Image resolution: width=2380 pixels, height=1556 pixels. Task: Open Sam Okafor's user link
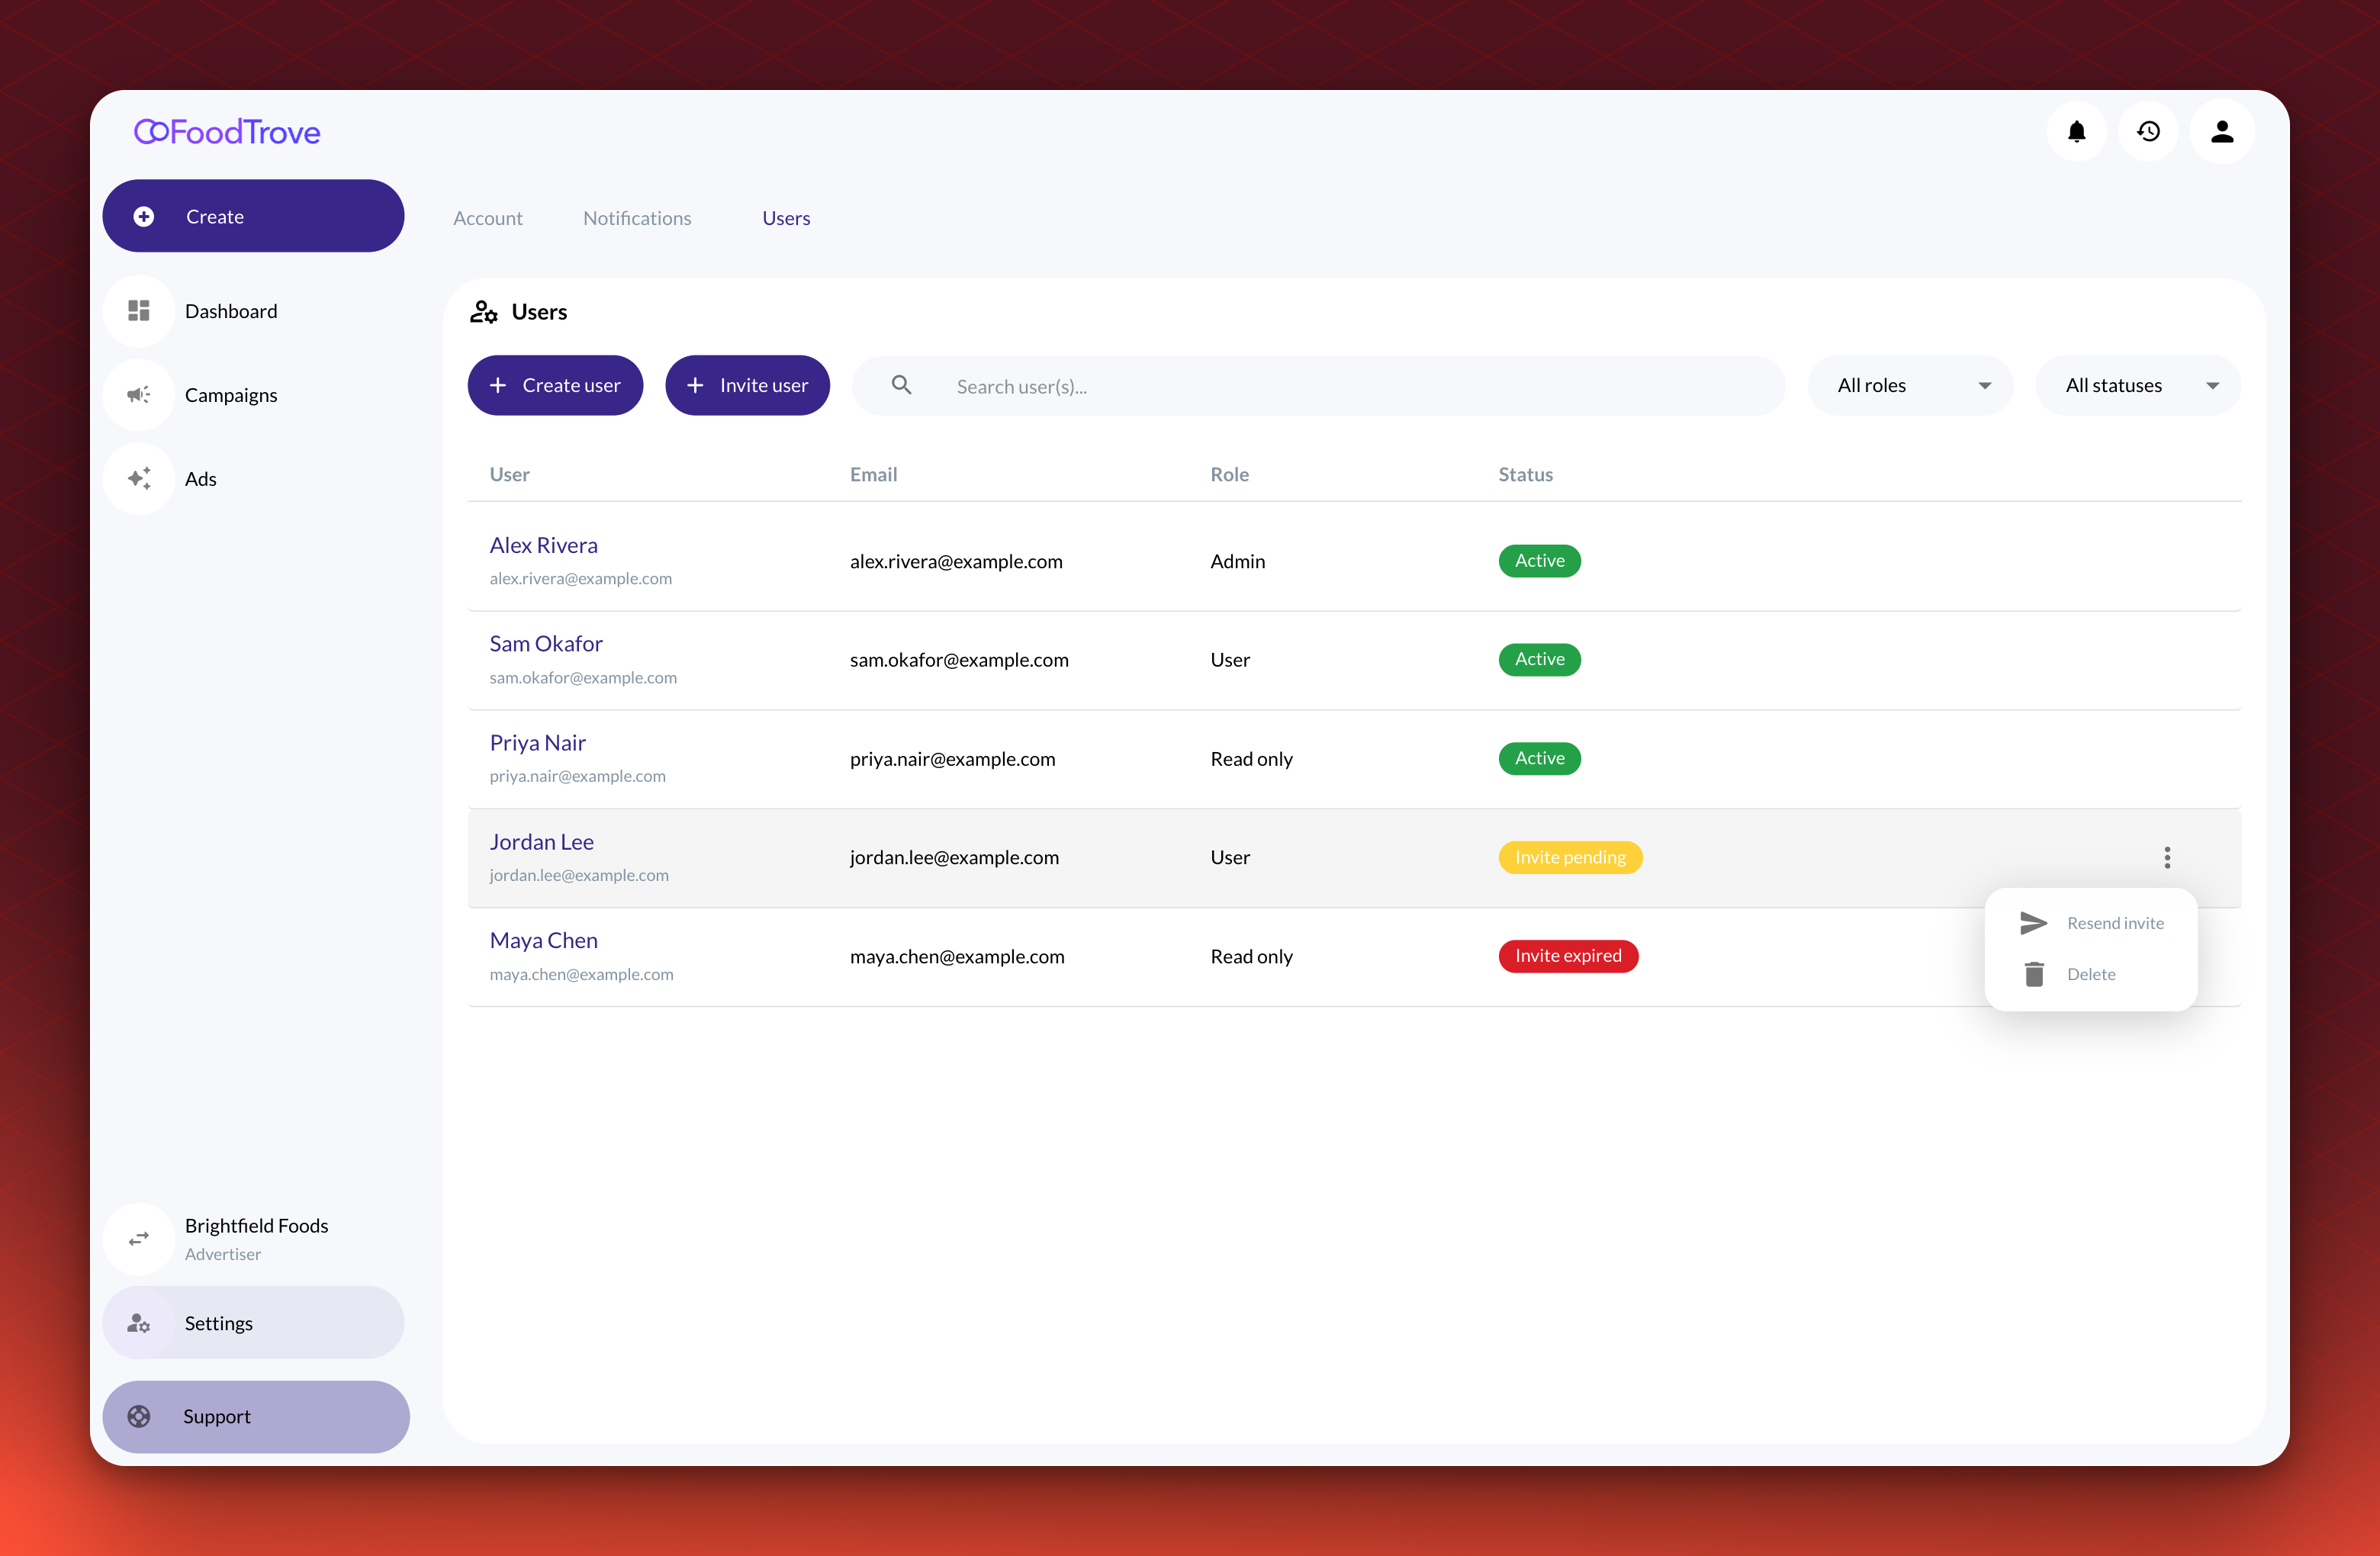546,644
